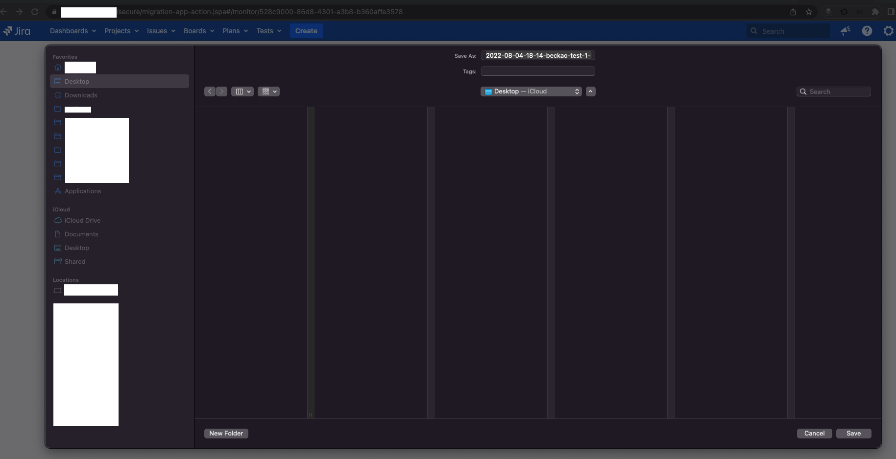Open the column view options dropdown
This screenshot has width=896, height=459.
point(242,92)
